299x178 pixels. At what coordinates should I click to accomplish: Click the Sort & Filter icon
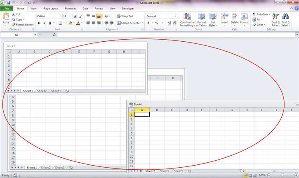click(x=275, y=17)
